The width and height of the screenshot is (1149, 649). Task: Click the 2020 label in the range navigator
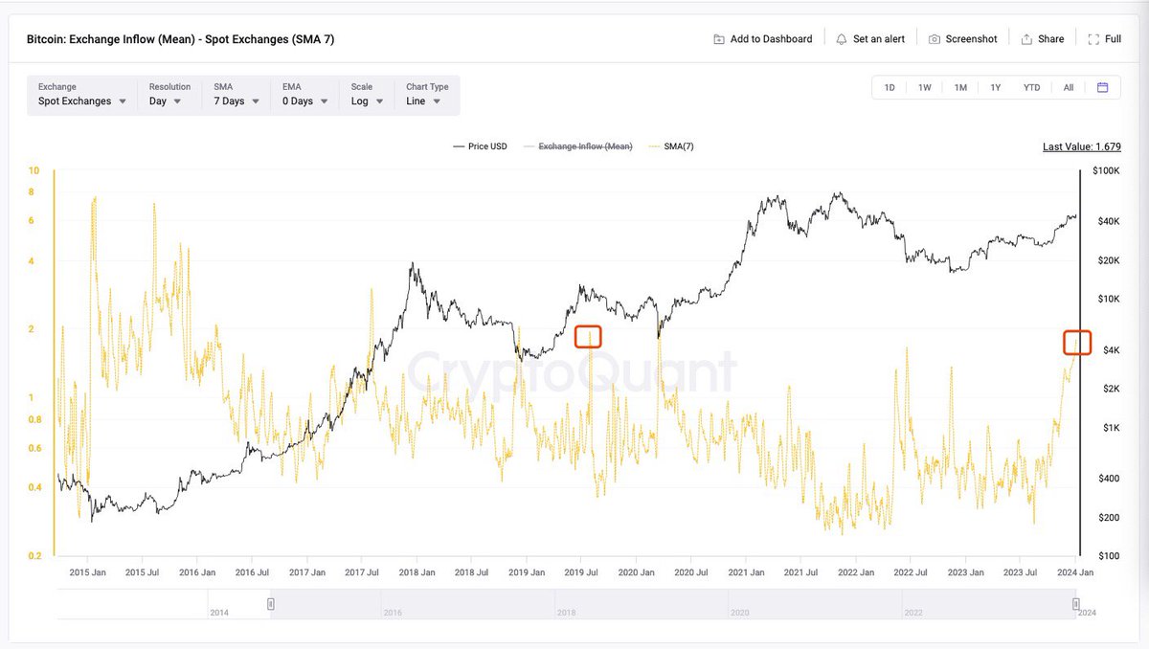coord(738,612)
